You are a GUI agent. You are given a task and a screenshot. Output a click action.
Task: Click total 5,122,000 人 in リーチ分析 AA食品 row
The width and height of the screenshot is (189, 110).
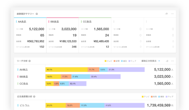[164, 70]
